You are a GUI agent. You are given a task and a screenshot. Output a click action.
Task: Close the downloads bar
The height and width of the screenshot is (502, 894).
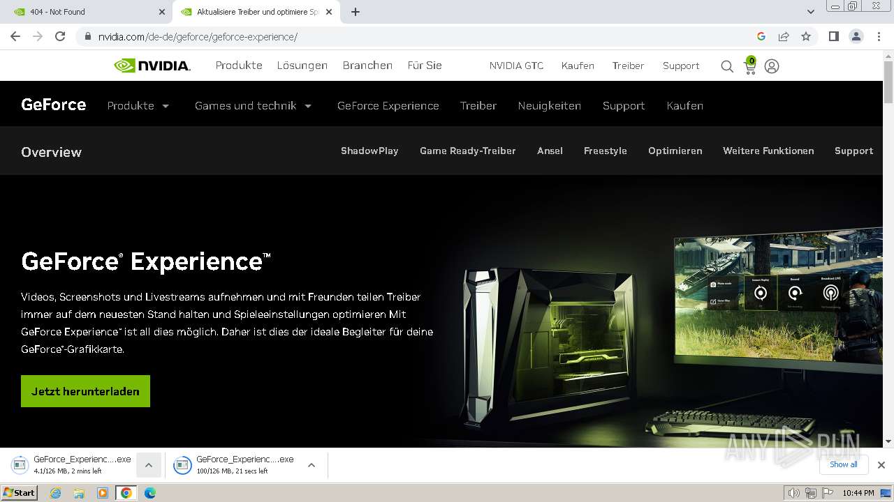(881, 465)
